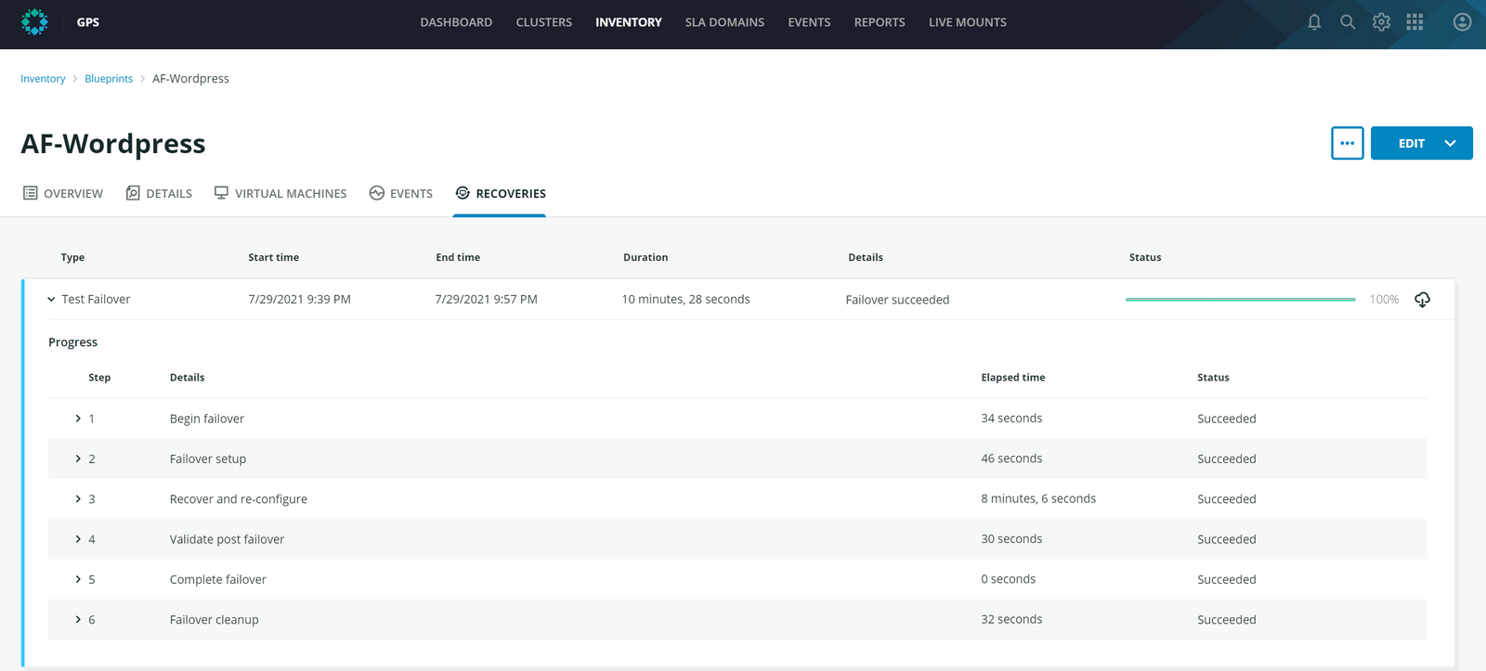This screenshot has width=1486, height=671.
Task: Click the Test Failover progress bar
Action: point(1240,300)
